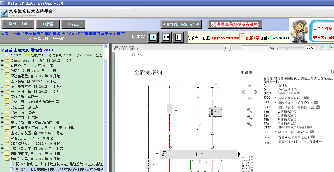Click <<后退 back button
The image size is (334, 172).
48,24
